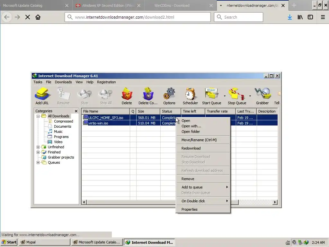Sort by the Transfer rate column header
329x247 pixels.
click(x=220, y=111)
